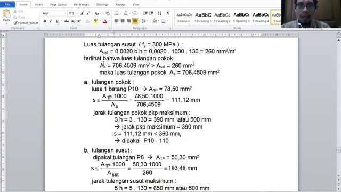
Task: Apply the Heading 3 style
Action: tap(241, 18)
